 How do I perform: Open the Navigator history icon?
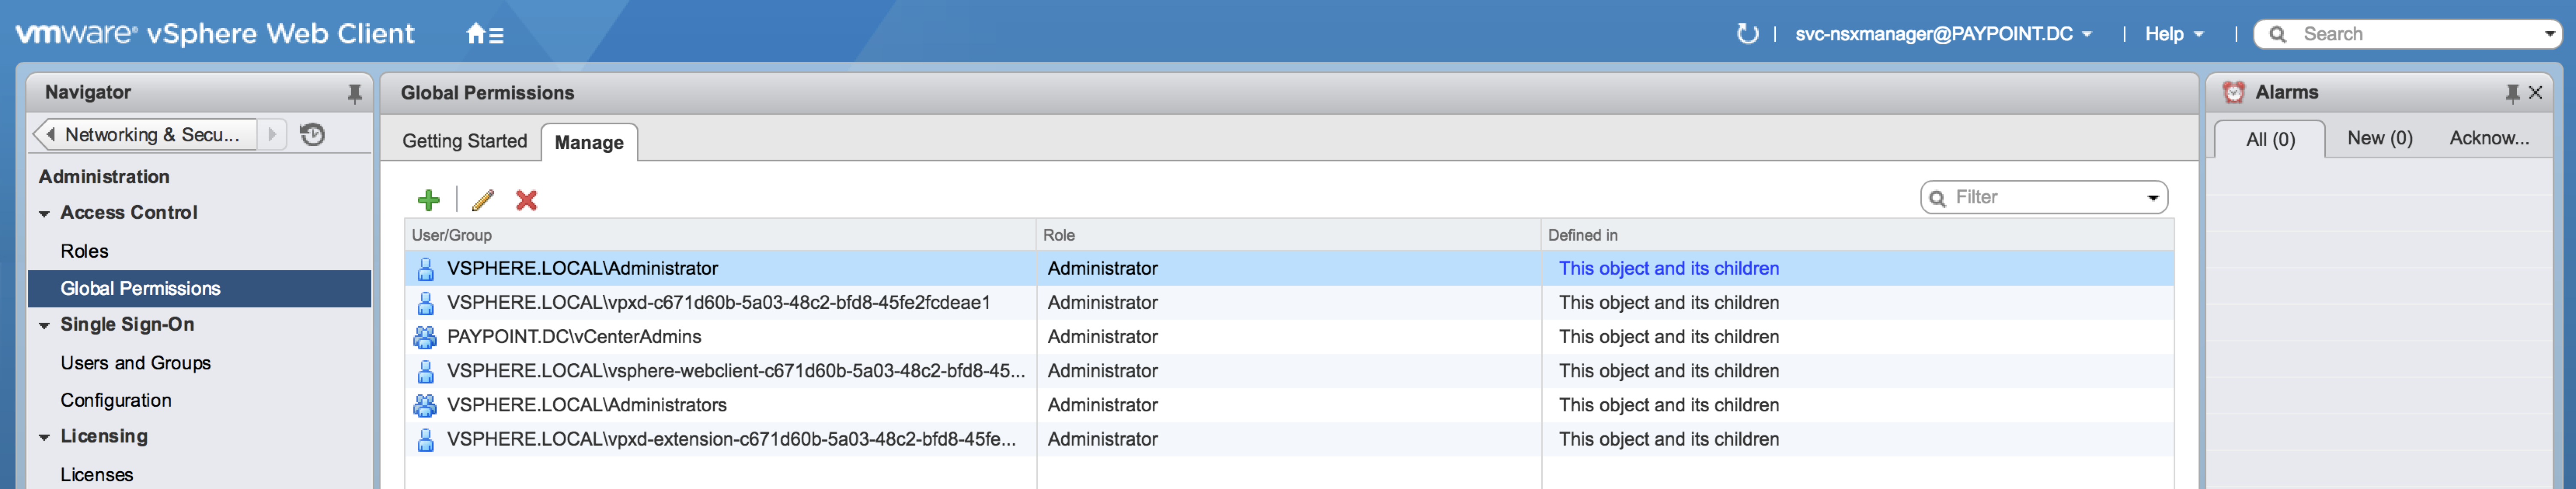tap(312, 134)
